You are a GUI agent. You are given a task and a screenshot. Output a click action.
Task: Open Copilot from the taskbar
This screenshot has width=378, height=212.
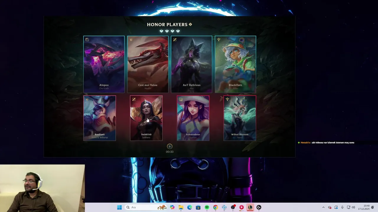click(x=172, y=207)
